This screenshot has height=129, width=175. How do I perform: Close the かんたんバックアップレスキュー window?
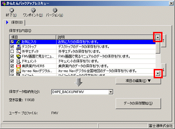[x=171, y=3]
